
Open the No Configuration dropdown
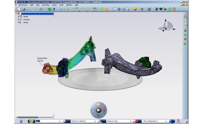coord(166,121)
